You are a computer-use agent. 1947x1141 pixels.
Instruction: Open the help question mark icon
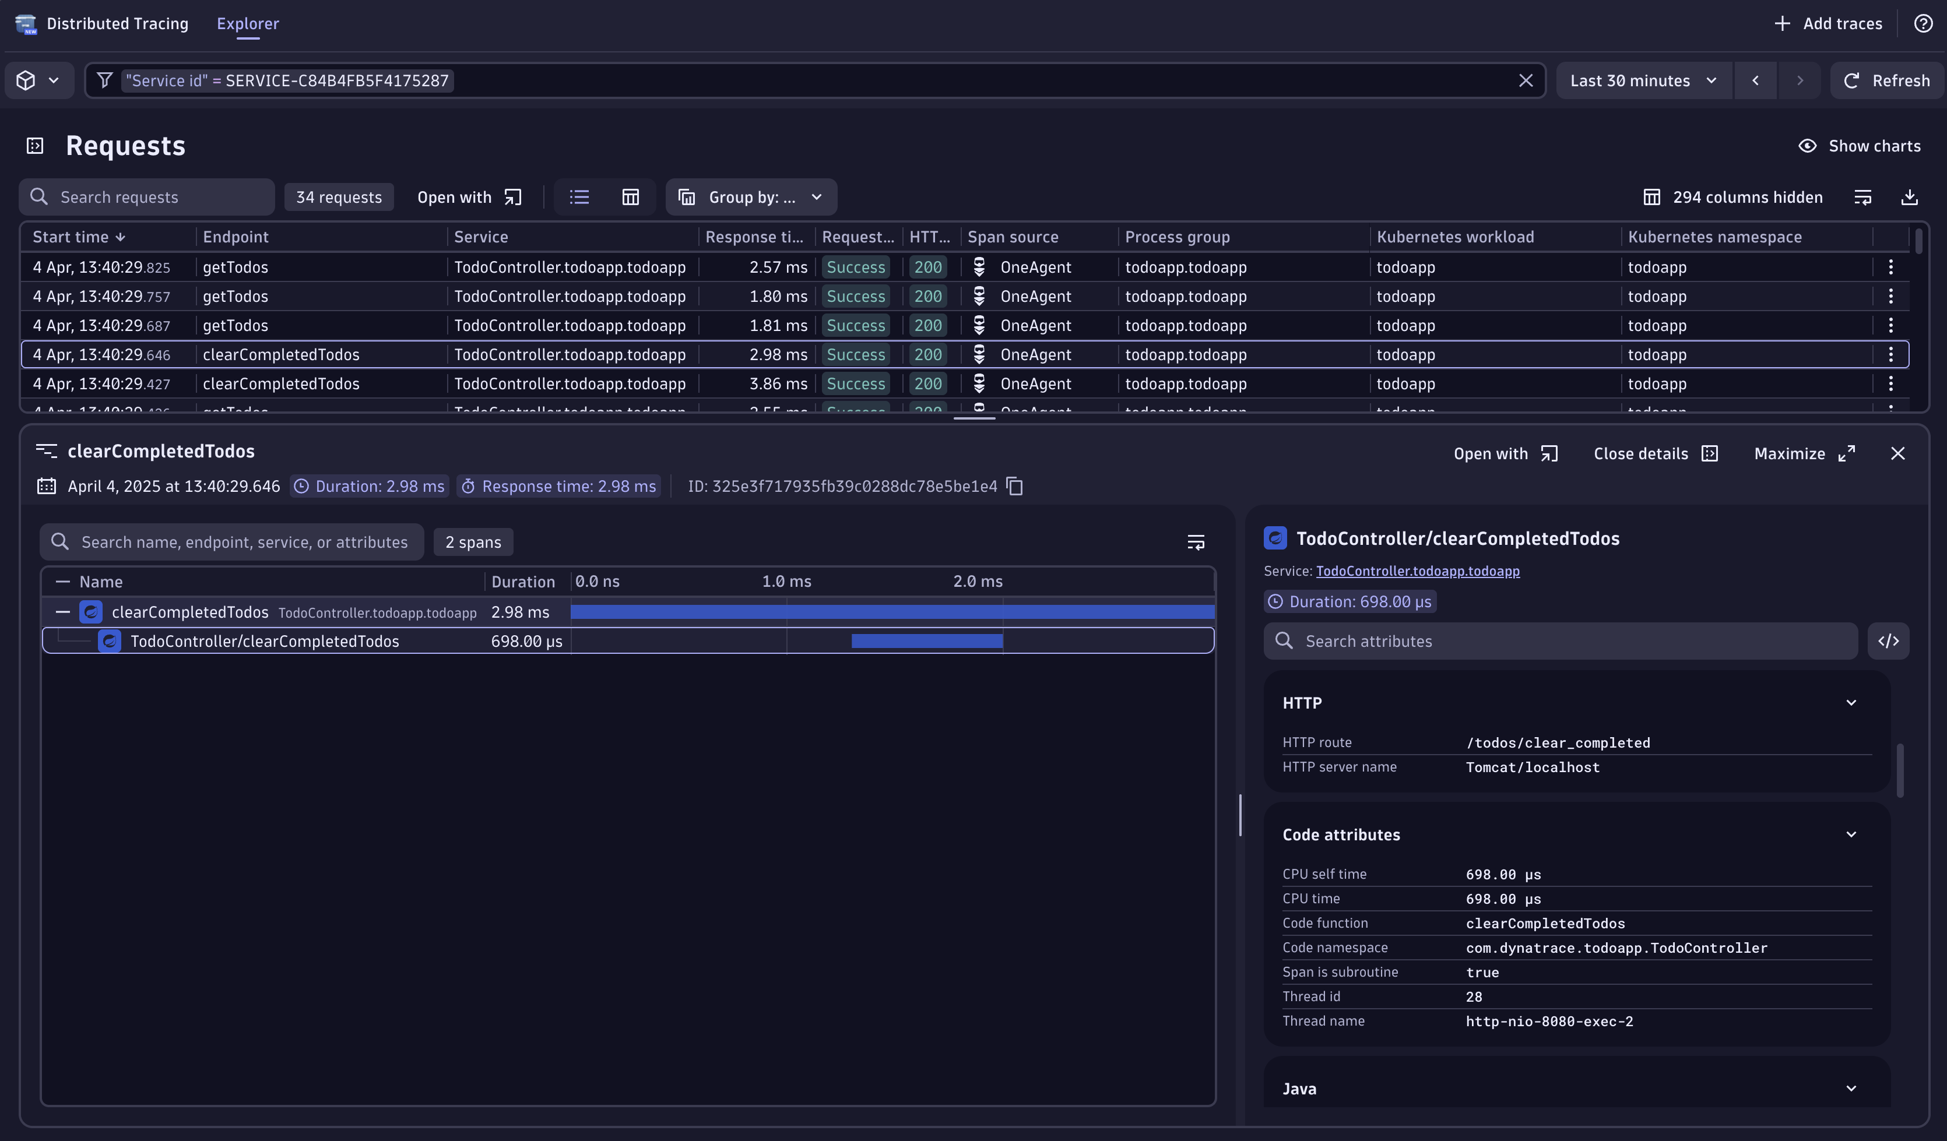[1923, 24]
